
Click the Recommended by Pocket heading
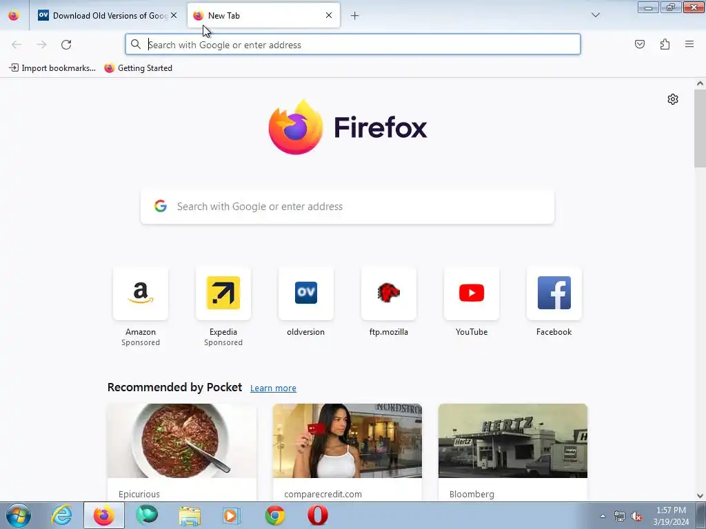pos(174,387)
